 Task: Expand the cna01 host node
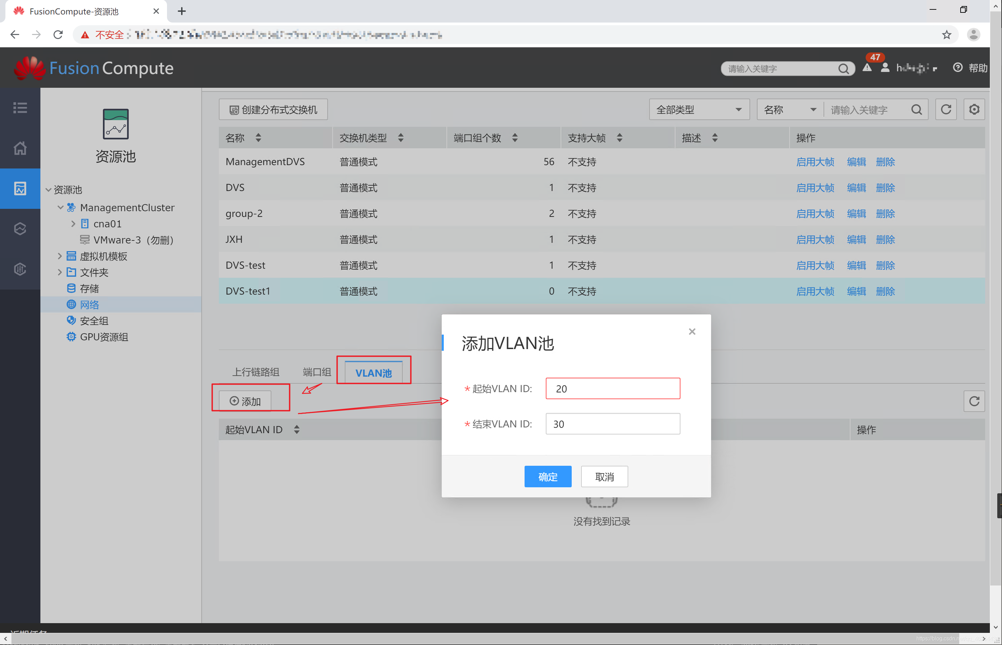(x=73, y=224)
